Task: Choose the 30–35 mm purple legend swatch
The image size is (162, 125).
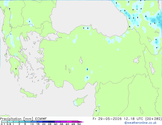Action: click(57, 122)
